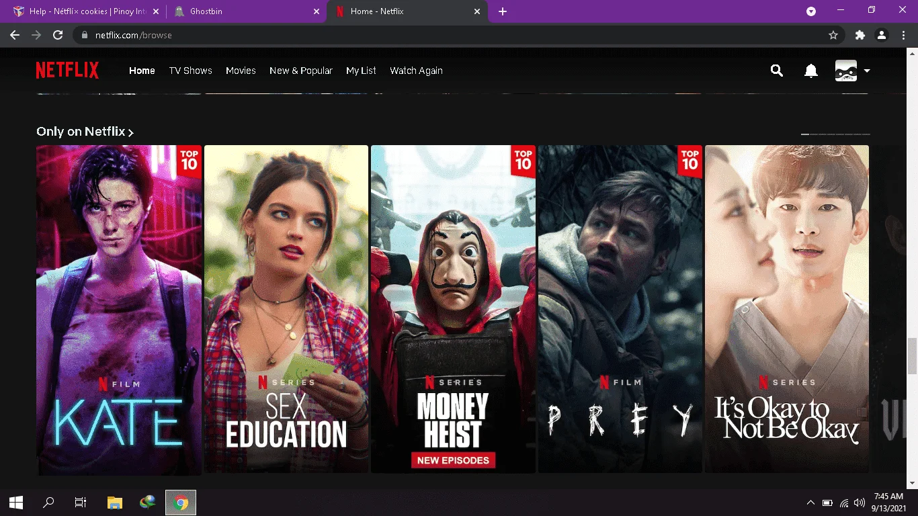This screenshot has width=918, height=516.
Task: Open Movies section
Action: (241, 71)
